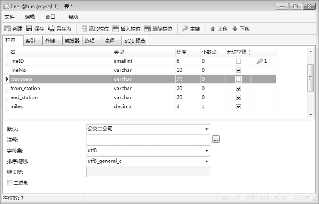
Task: Click the 长度 column header
Action: pyautogui.click(x=188, y=52)
